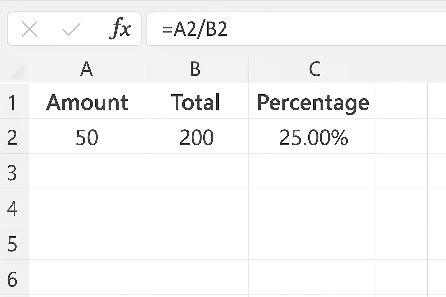Select cell containing 200

(x=196, y=138)
